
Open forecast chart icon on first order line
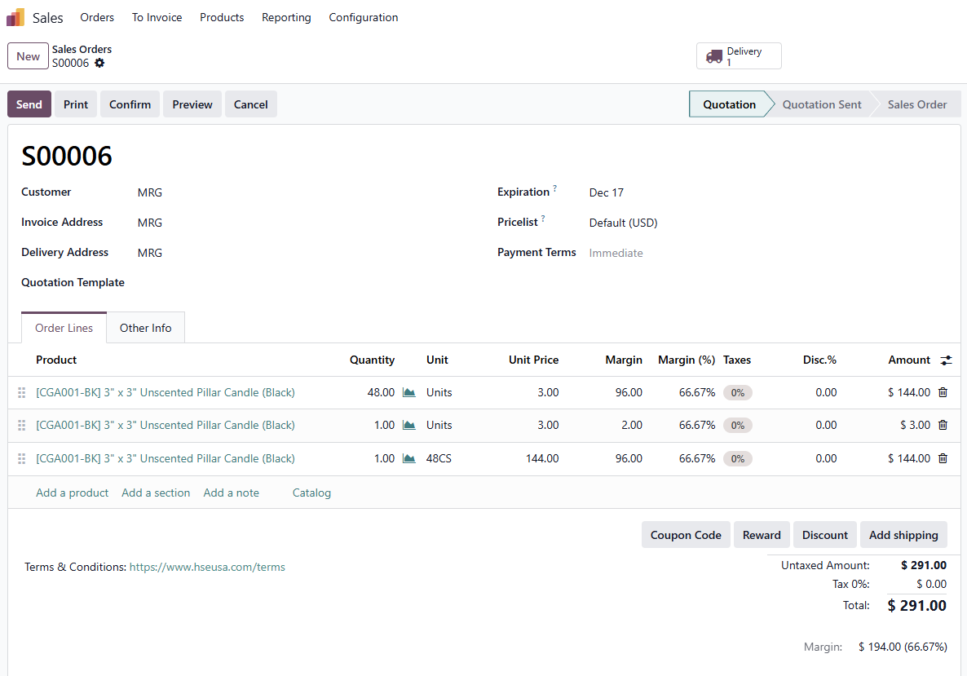[x=409, y=392]
